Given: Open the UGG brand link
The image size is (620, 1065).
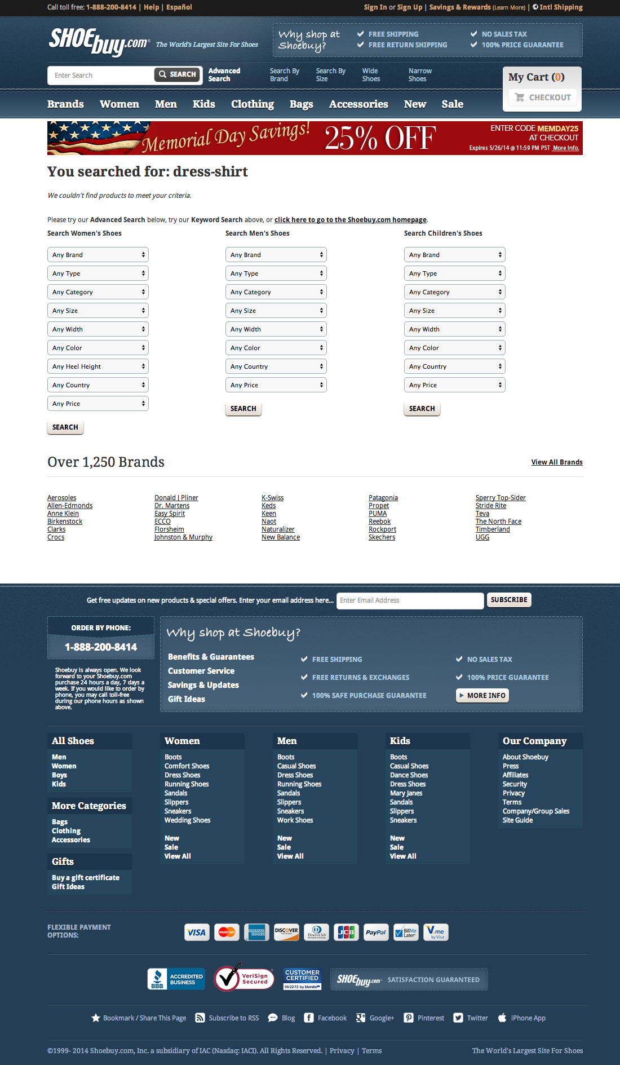Looking at the screenshot, I should click(482, 537).
